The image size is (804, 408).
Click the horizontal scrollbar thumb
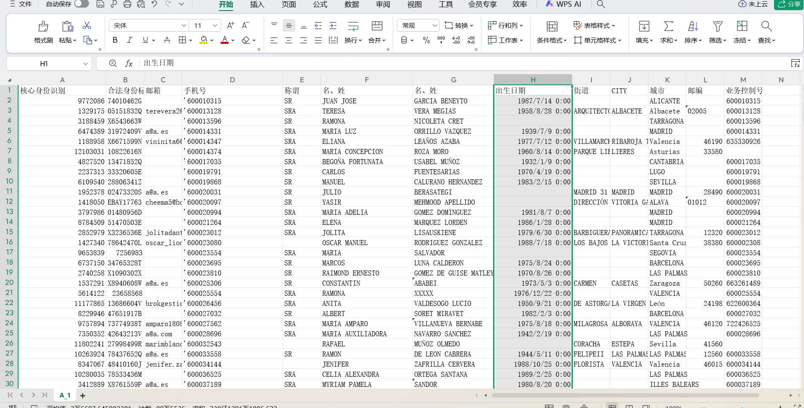click(626, 395)
